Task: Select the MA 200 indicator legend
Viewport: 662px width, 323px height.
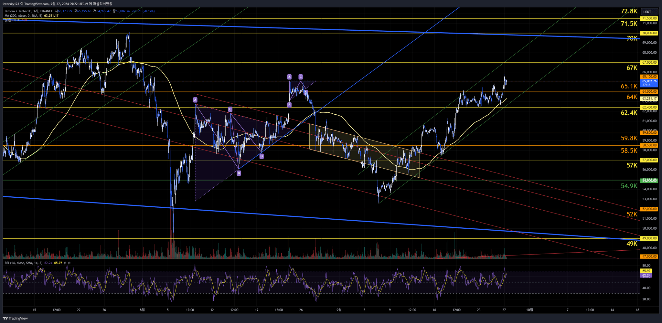Action: pos(23,16)
